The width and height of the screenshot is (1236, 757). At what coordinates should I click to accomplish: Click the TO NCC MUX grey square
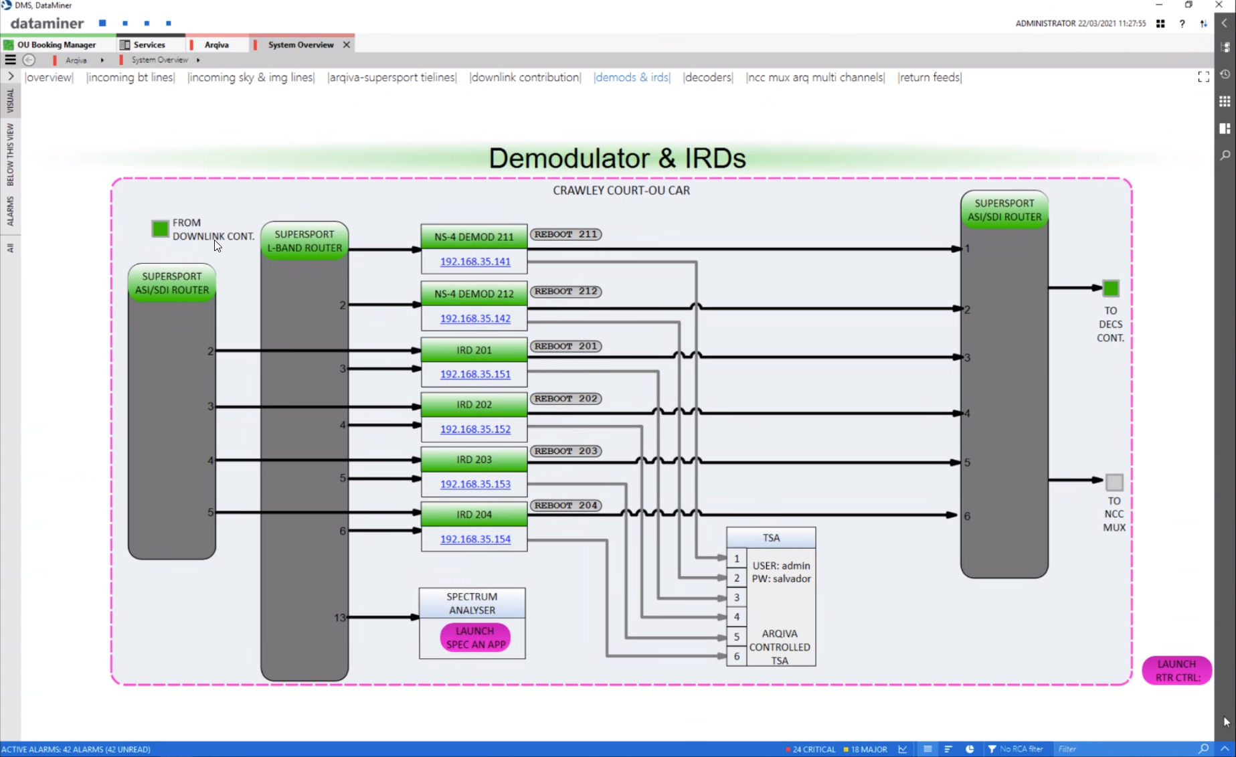pyautogui.click(x=1114, y=482)
